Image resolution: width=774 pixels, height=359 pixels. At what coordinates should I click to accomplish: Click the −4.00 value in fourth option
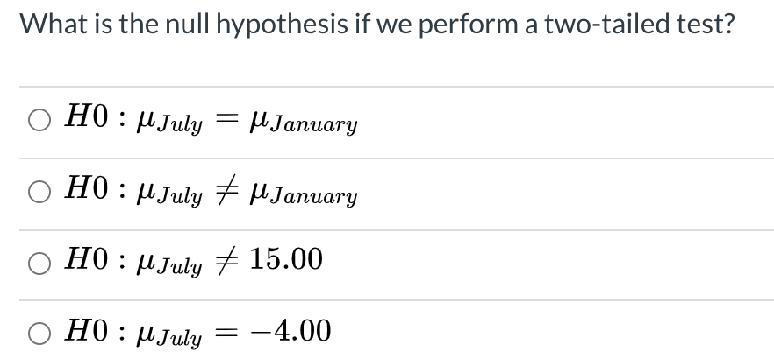coord(290,330)
